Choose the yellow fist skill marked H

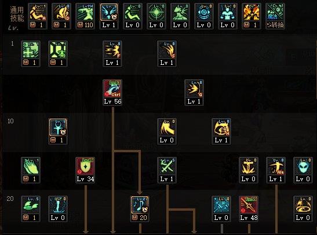221,127
